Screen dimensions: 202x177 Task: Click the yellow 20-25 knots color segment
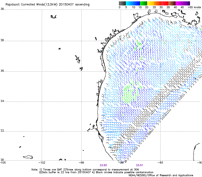point(151,3)
